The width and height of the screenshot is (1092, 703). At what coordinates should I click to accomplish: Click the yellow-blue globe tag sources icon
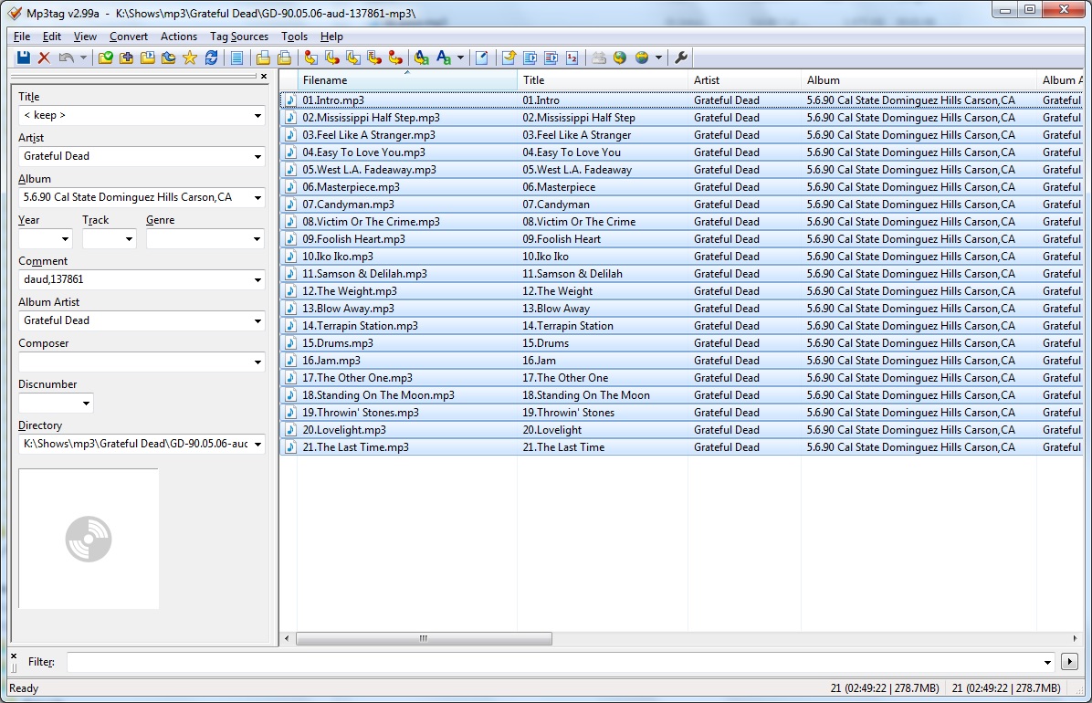tap(642, 58)
